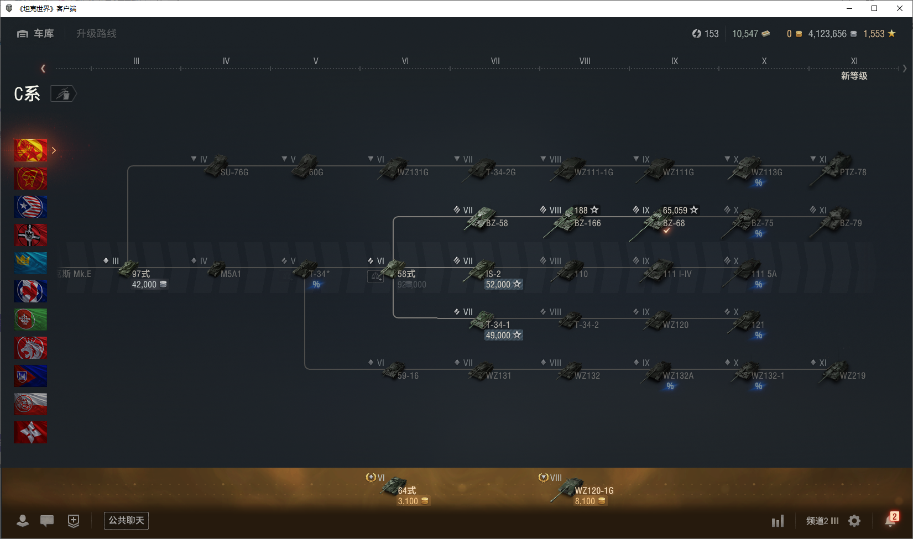Select the Czech nation flag
This screenshot has height=539, width=913.
pyautogui.click(x=30, y=376)
